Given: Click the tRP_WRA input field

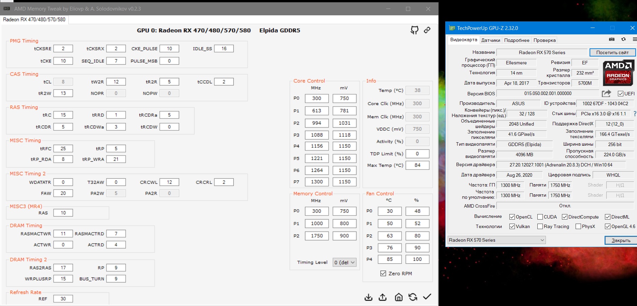Looking at the screenshot, I should [116, 159].
